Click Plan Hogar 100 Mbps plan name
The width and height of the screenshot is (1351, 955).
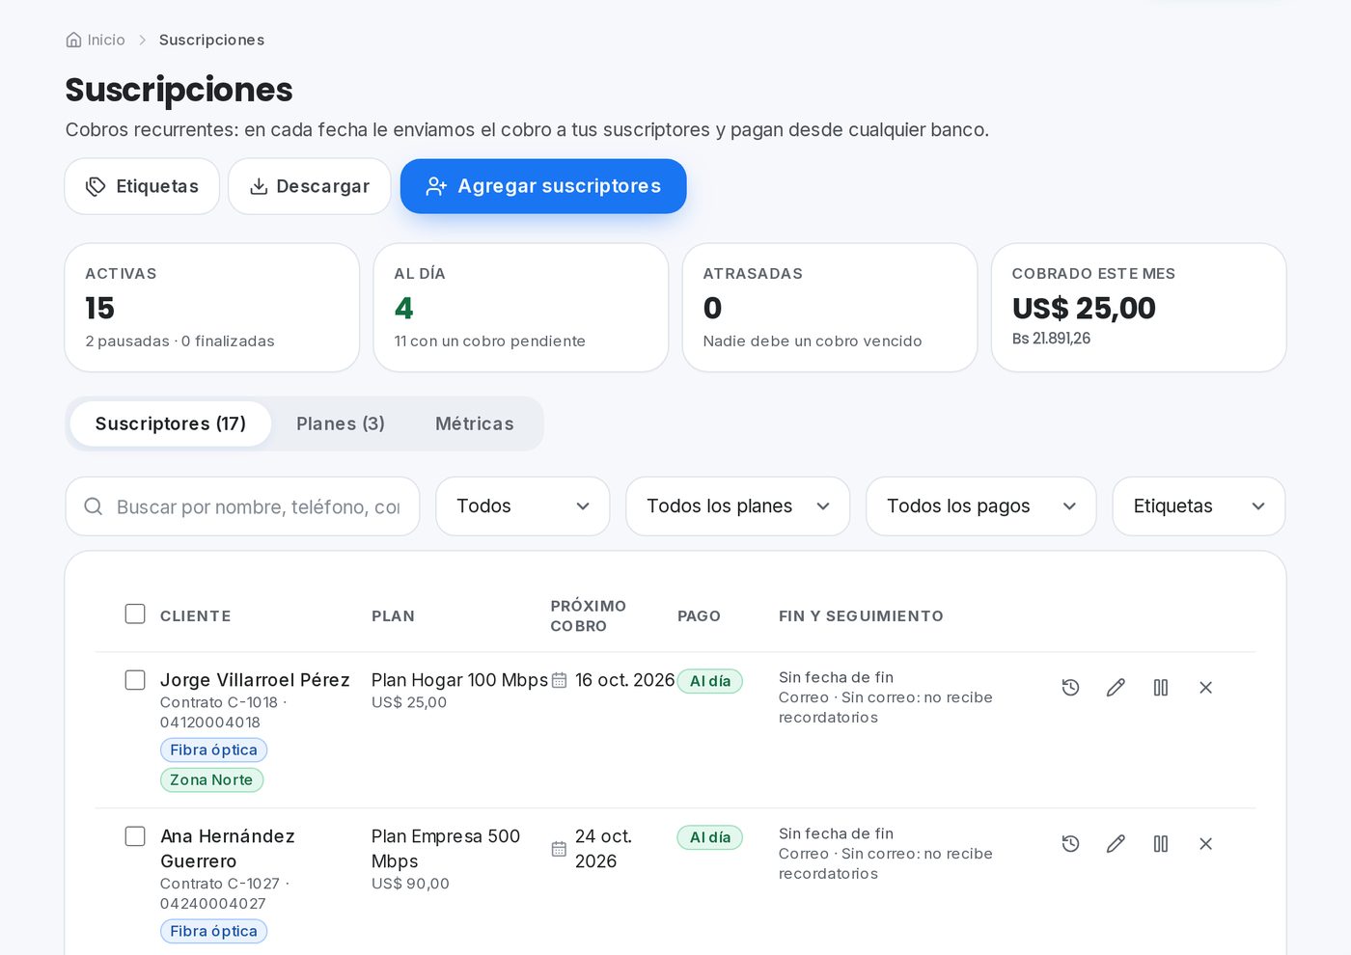[459, 680]
